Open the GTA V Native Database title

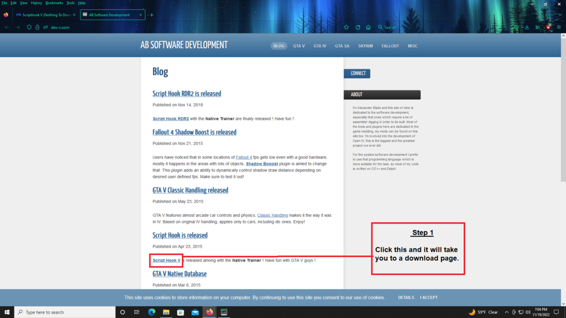(x=179, y=274)
